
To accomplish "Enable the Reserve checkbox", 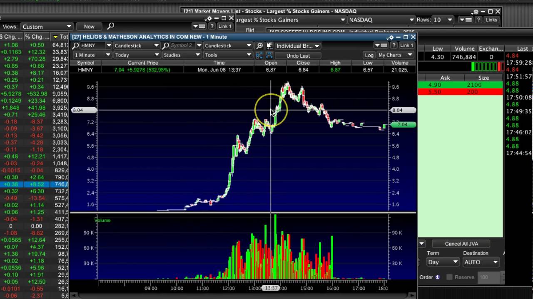I will 449,277.
